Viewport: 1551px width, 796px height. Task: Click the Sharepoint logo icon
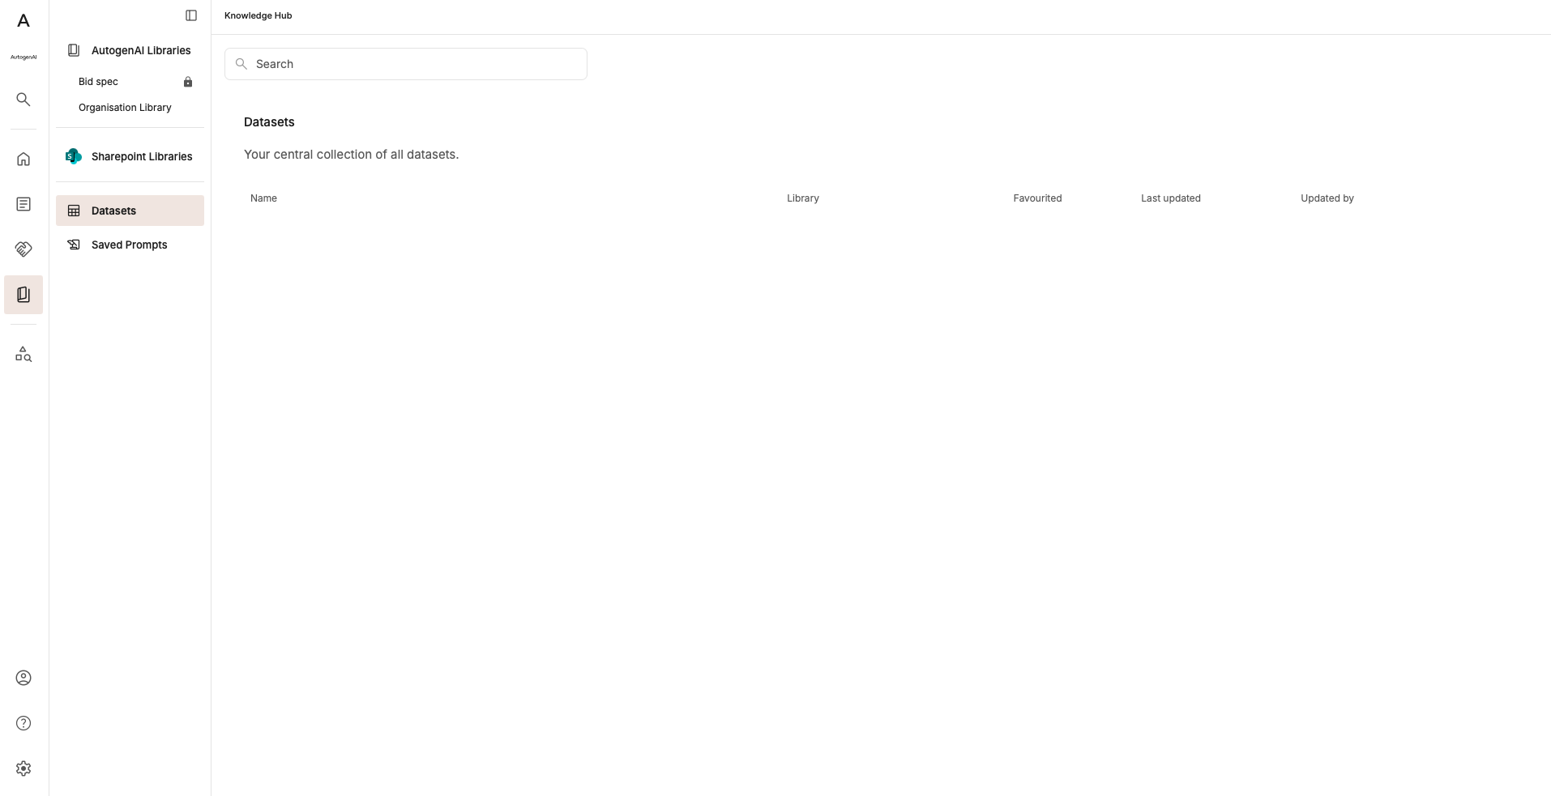point(74,156)
